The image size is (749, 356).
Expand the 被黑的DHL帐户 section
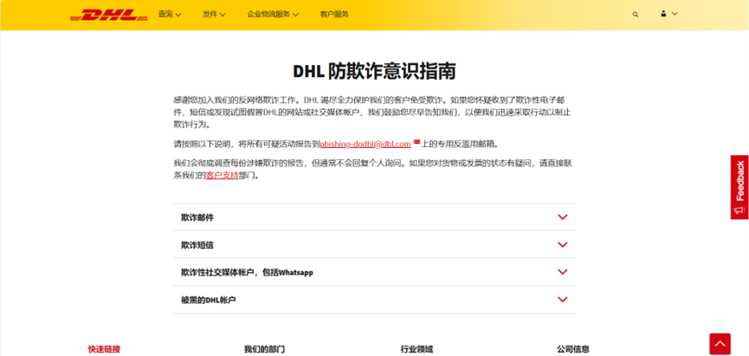(374, 300)
